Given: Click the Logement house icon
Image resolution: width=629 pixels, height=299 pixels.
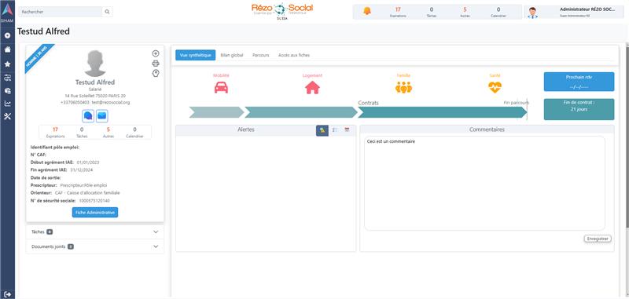Looking at the screenshot, I should [312, 87].
